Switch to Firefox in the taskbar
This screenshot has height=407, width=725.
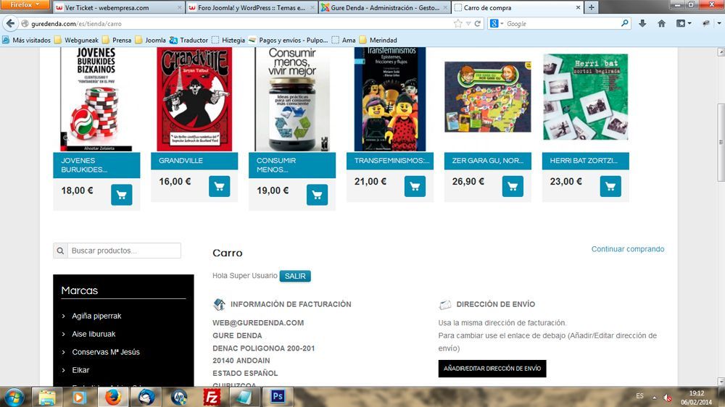(x=112, y=398)
